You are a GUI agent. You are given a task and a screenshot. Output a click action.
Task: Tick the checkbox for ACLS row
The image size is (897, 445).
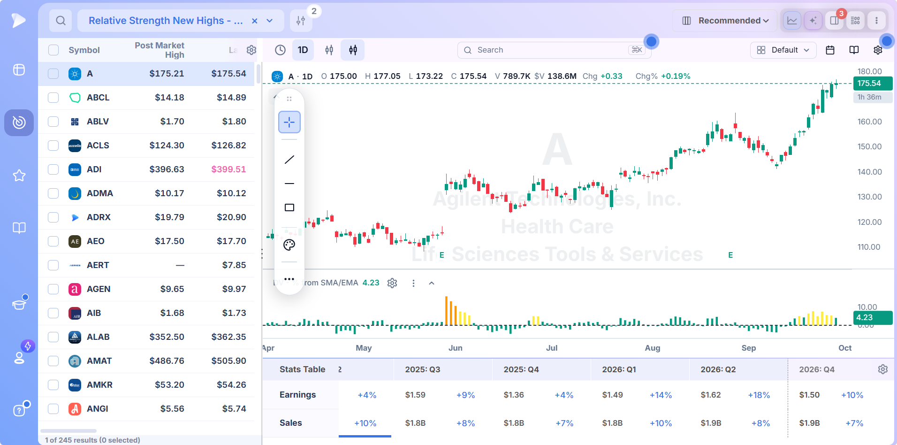pos(53,146)
